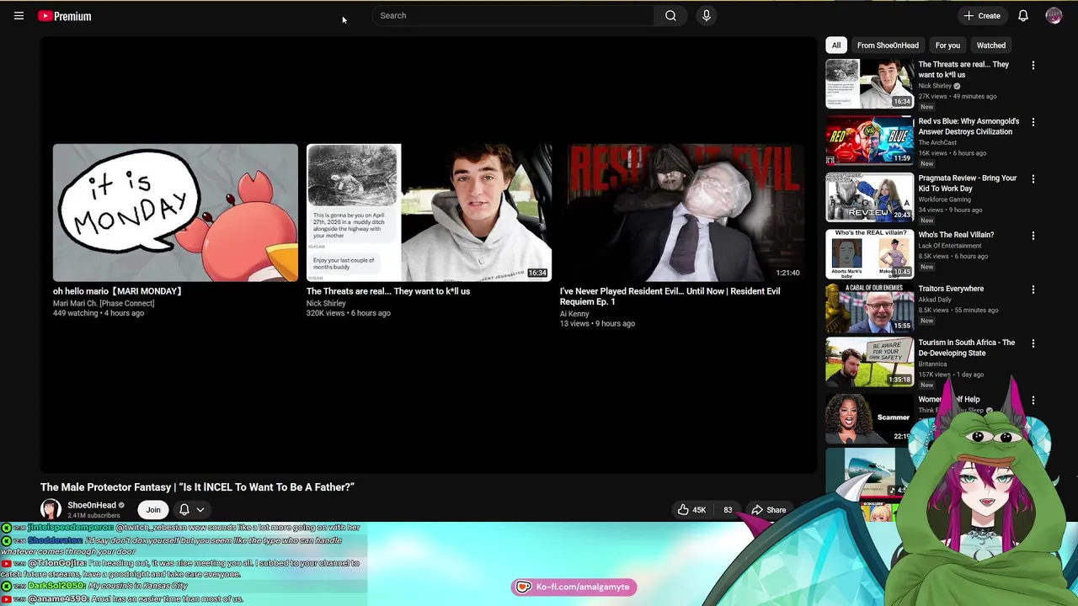Screen dimensions: 1078x606
Task: Open options for 'Tourism in South Africa'
Action: [x=1033, y=343]
